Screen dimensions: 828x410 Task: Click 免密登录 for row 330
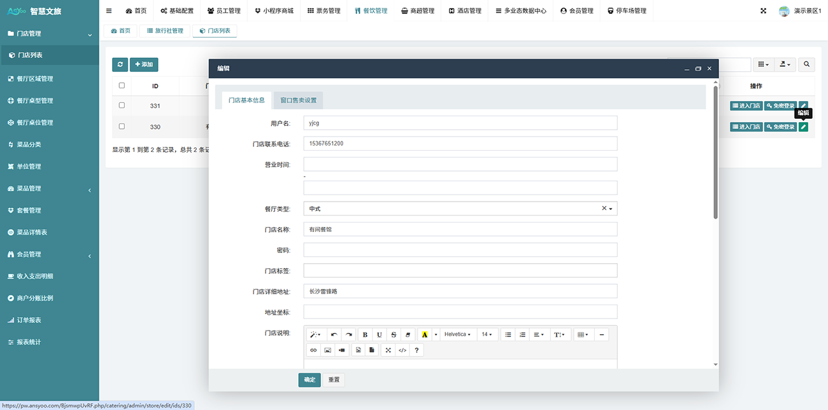pyautogui.click(x=780, y=126)
